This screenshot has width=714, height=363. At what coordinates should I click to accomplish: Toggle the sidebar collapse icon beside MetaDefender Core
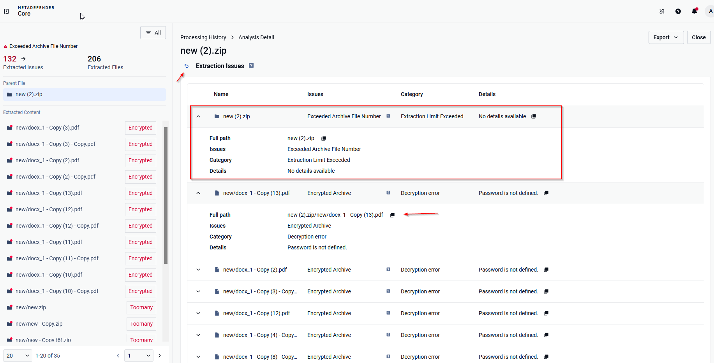point(6,11)
